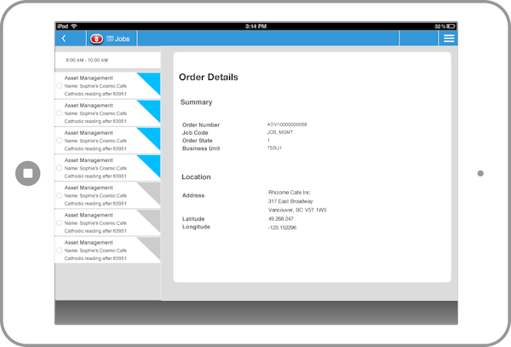Tap blue corner flag on first job

152,80
